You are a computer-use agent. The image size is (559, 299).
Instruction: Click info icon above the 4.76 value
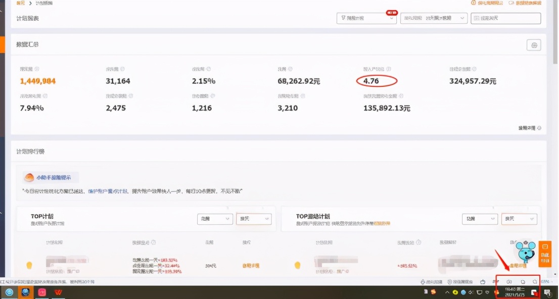pyautogui.click(x=389, y=69)
